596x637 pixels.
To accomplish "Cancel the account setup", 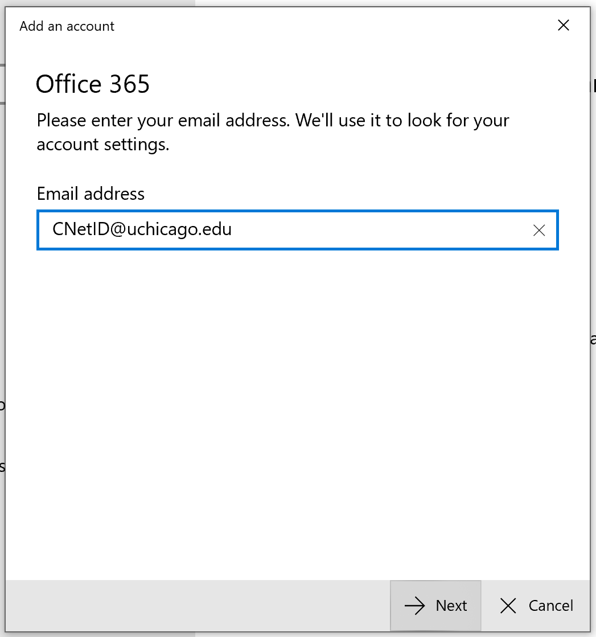I will point(536,606).
